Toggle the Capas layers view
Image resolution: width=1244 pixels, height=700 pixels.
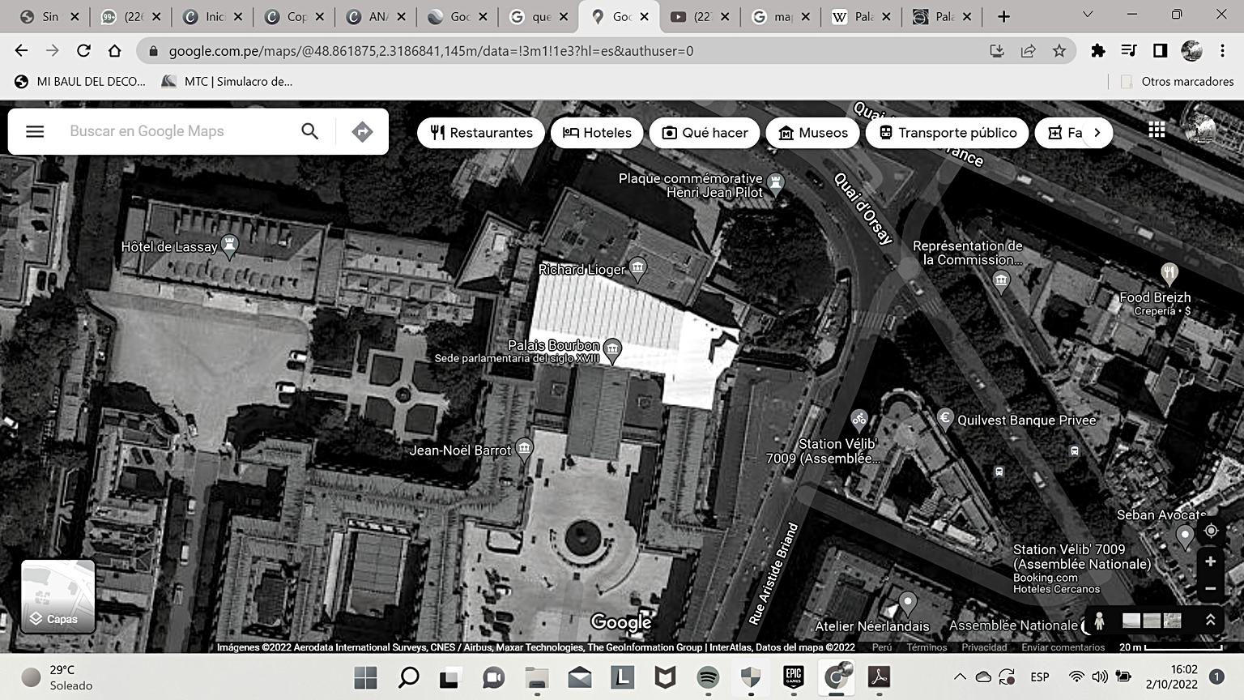click(58, 596)
